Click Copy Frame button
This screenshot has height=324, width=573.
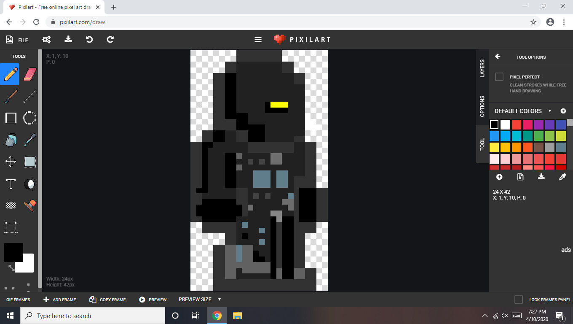tap(107, 300)
